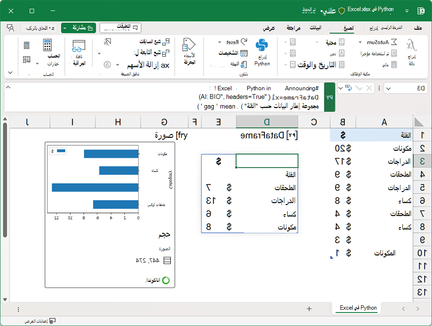Click the shield icon in the title bar

coord(342,11)
